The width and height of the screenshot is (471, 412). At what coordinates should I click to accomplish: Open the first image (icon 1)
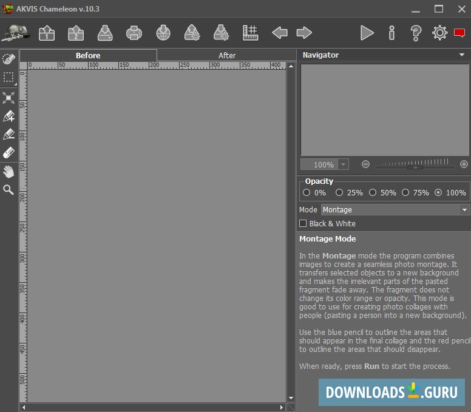[x=47, y=33]
